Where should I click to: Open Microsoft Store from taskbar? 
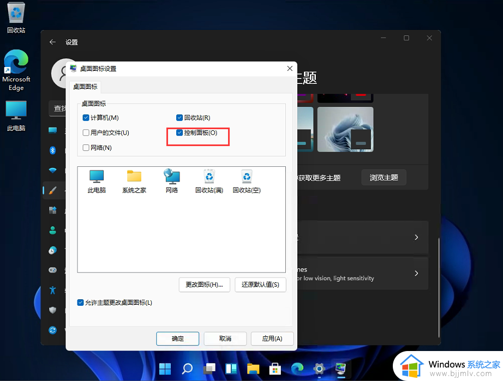(275, 369)
